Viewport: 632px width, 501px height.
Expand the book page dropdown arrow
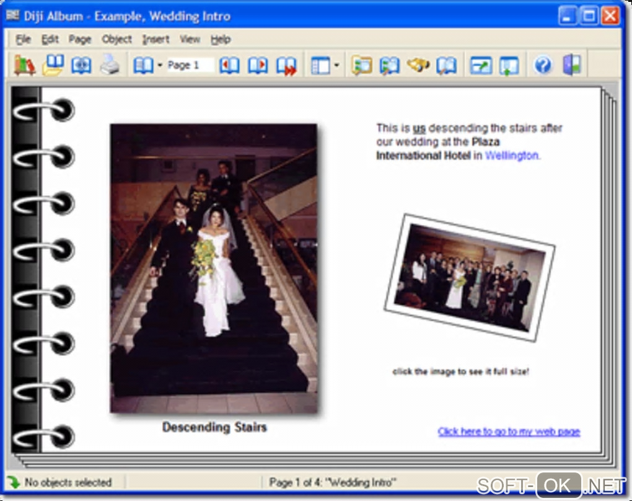159,65
